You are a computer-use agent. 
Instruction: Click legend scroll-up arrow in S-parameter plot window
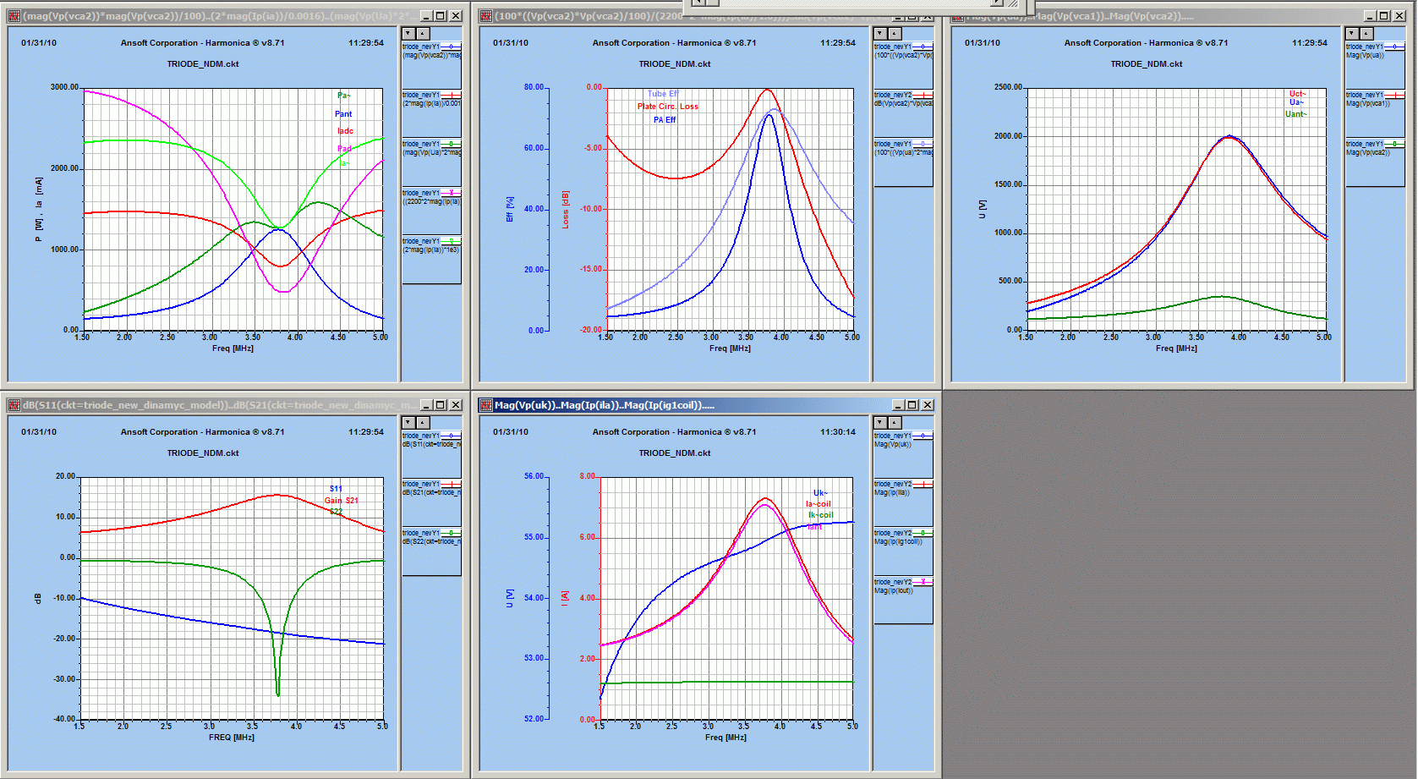point(424,423)
